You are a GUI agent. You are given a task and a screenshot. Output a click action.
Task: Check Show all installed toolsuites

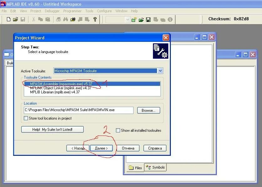pyautogui.click(x=118, y=130)
